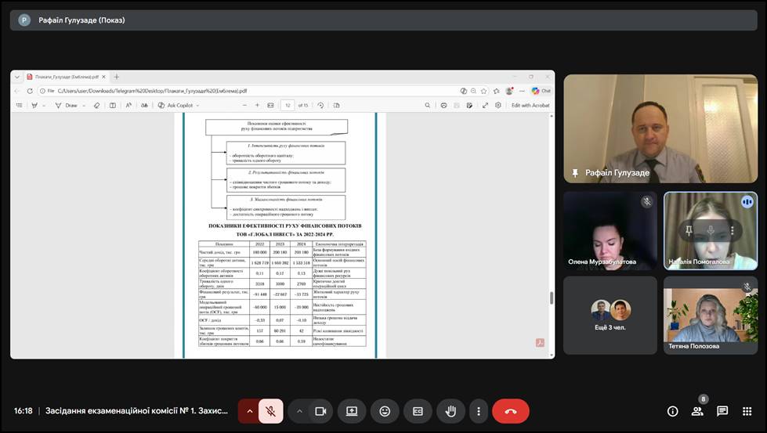Click the 'Ещё 3 чел.' participants tile
This screenshot has height=433, width=767.
610,315
